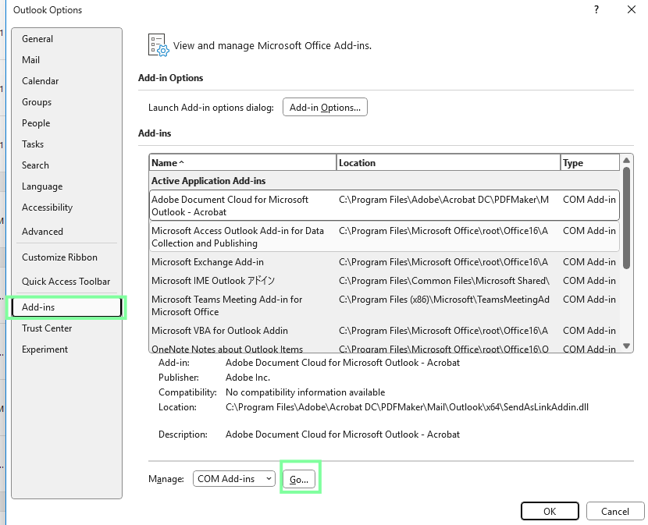Viewport: 648px width, 525px height.
Task: Open the Experiment category
Action: pyautogui.click(x=67, y=349)
